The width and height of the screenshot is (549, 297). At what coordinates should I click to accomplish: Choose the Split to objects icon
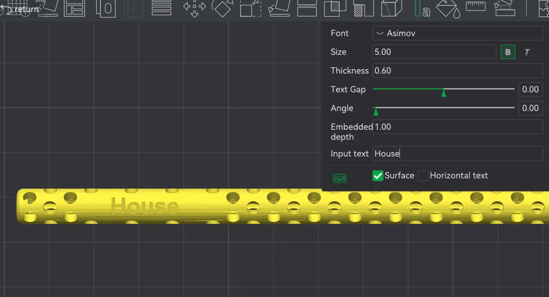[x=106, y=8]
